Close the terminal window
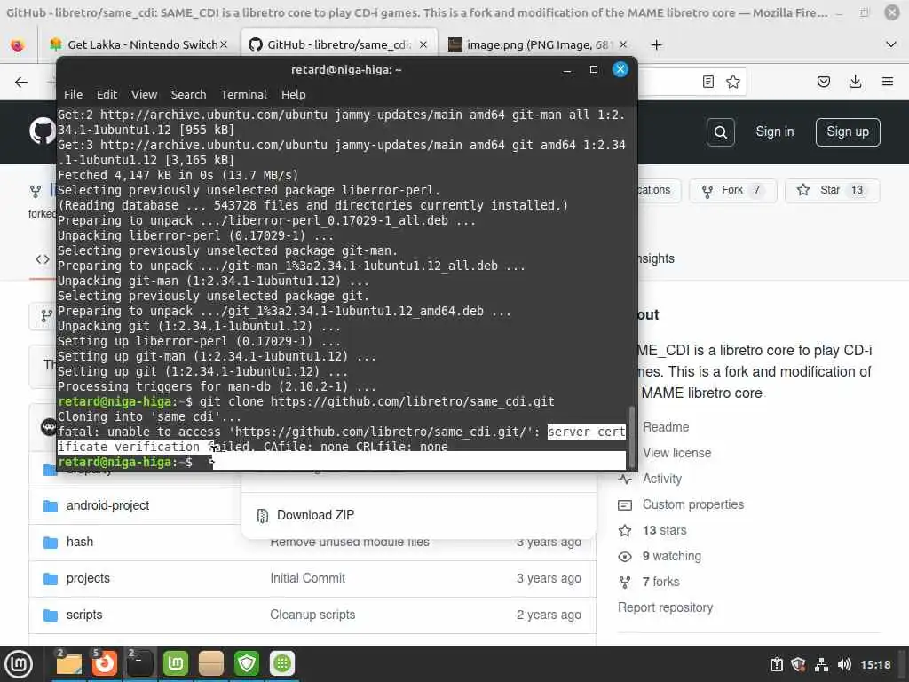 coord(620,69)
